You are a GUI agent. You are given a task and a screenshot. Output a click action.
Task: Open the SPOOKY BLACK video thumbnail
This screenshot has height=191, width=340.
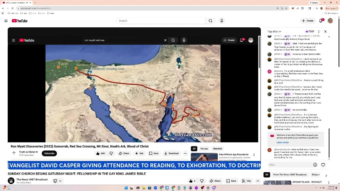point(277,183)
